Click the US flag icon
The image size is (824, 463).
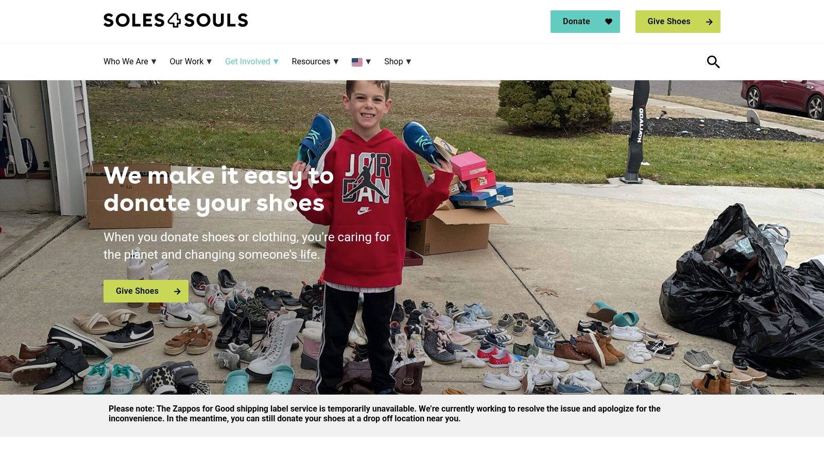tap(357, 62)
